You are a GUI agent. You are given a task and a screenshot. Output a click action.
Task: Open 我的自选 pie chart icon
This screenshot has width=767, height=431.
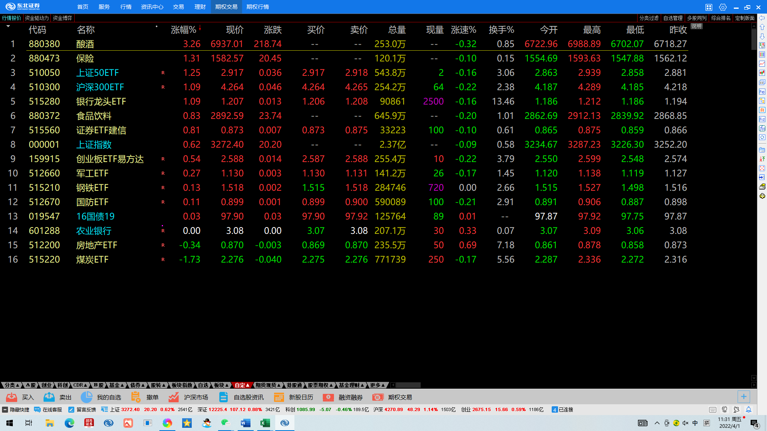tap(86, 397)
